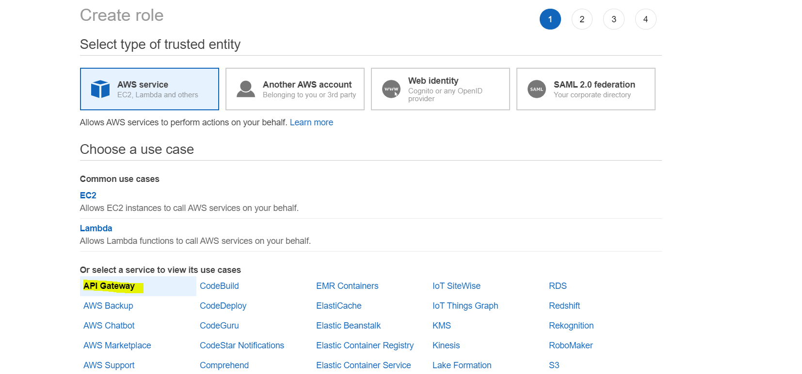Open the Learn more link
Screen dimensions: 802x374
[x=311, y=122]
